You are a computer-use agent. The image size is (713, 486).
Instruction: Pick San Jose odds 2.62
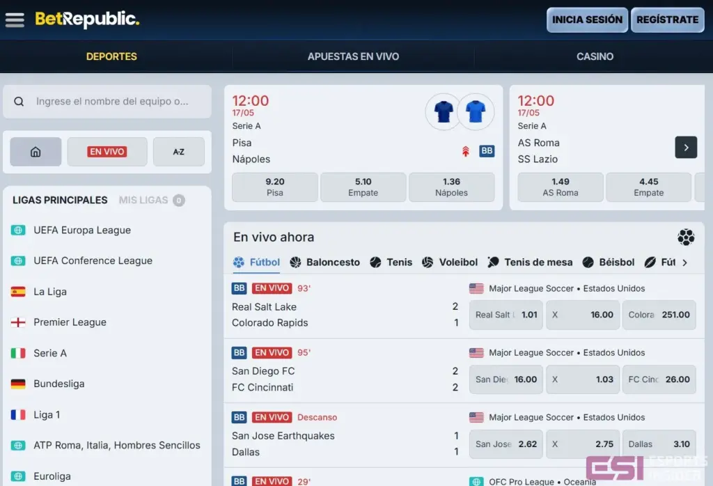click(x=506, y=444)
